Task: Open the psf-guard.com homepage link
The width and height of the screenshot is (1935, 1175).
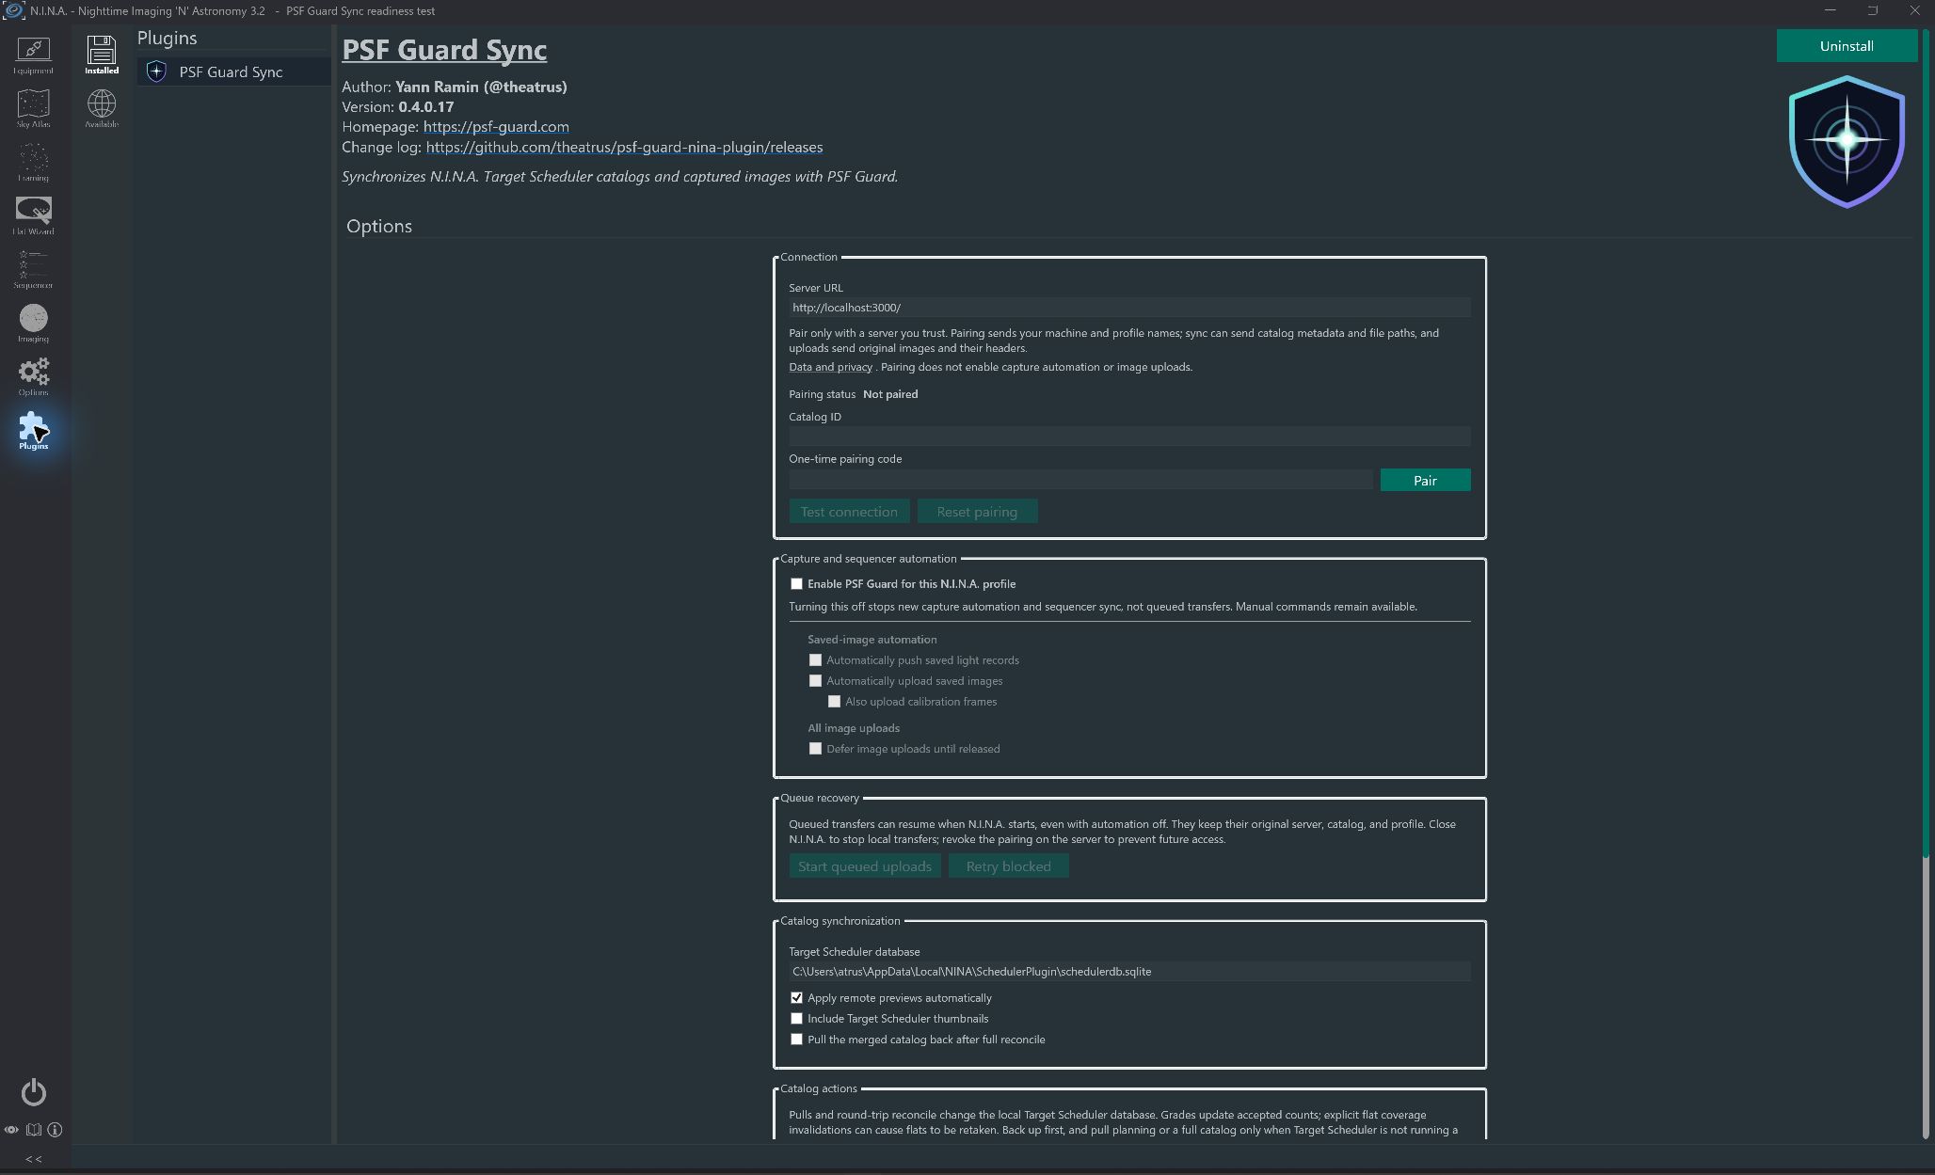Action: click(x=496, y=127)
